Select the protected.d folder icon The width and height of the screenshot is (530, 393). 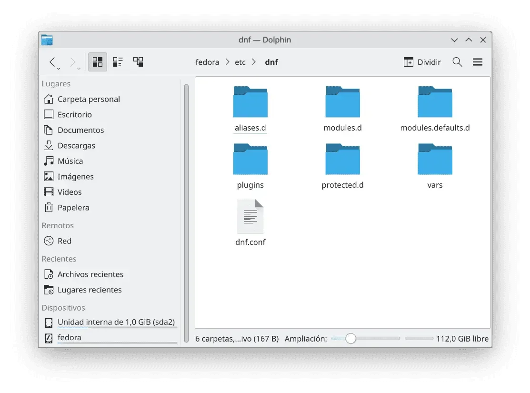coord(342,159)
